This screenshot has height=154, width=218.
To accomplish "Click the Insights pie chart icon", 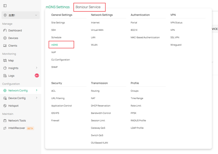I will [5, 68].
